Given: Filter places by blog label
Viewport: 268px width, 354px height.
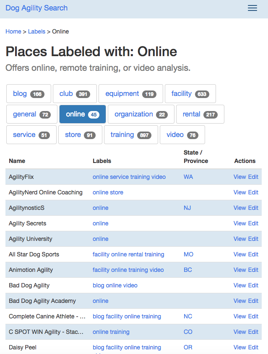Looking at the screenshot, I should point(29,94).
